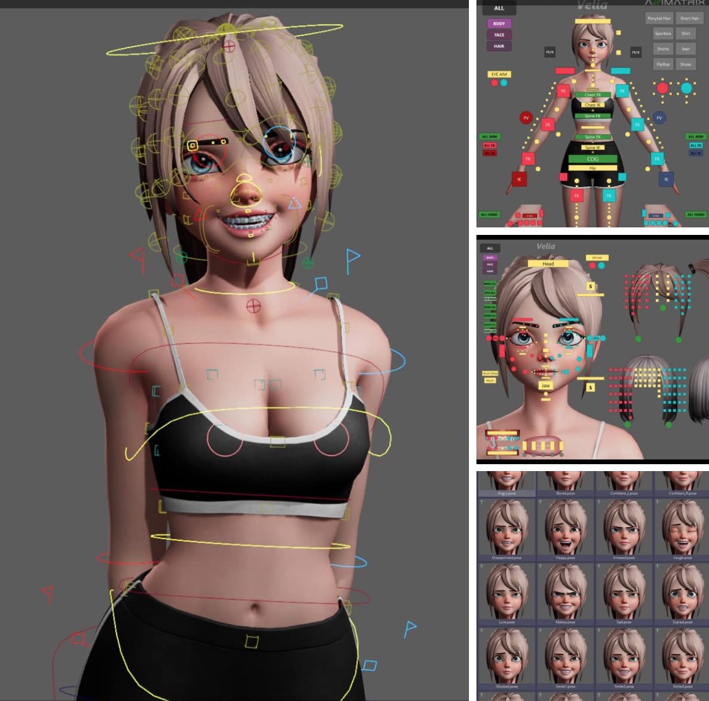
Task: Select the dark blue IK hand control
Action: click(x=666, y=179)
